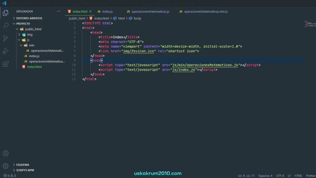Open errors and warnings status indicator
316x178 pixels.
[9, 176]
